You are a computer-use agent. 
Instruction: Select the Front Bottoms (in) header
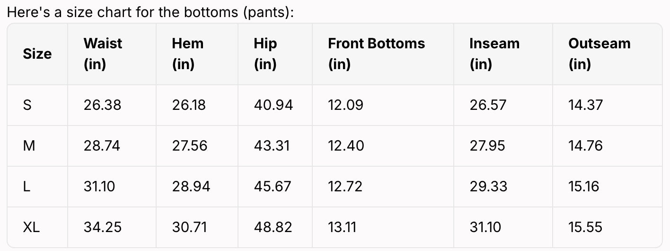point(376,54)
